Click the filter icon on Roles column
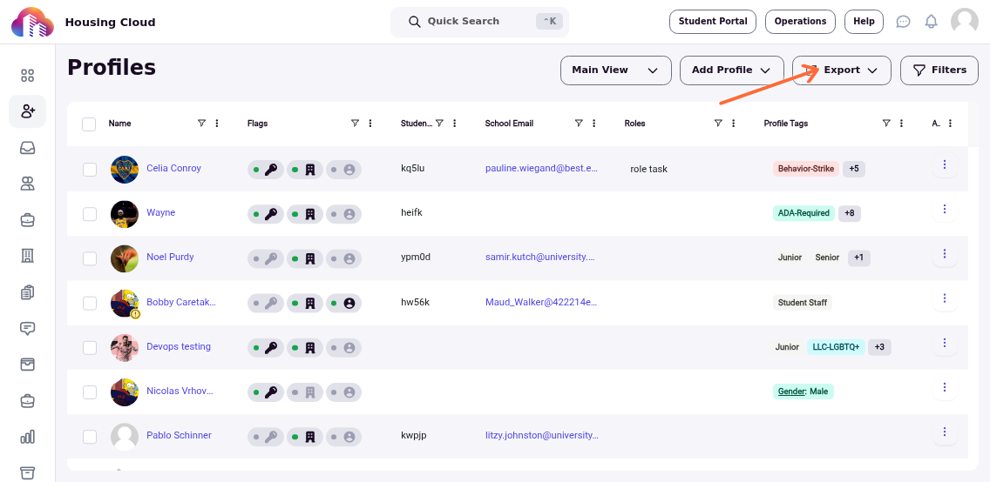 [718, 124]
